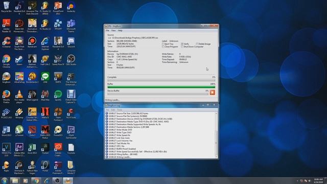Click scroll-up arrow in ImgBurn Log
Viewport: 327px width, 184px height.
pyautogui.click(x=216, y=113)
